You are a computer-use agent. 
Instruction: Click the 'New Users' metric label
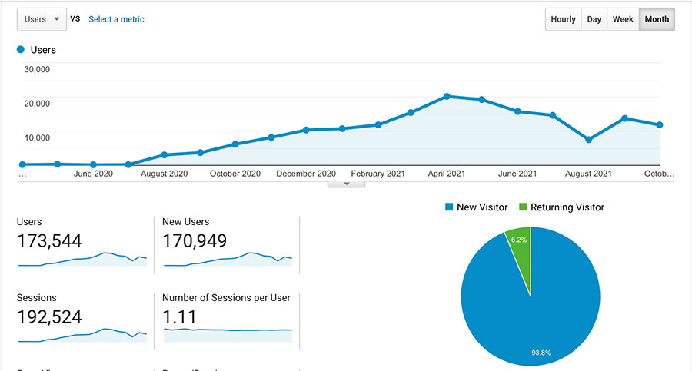(186, 221)
